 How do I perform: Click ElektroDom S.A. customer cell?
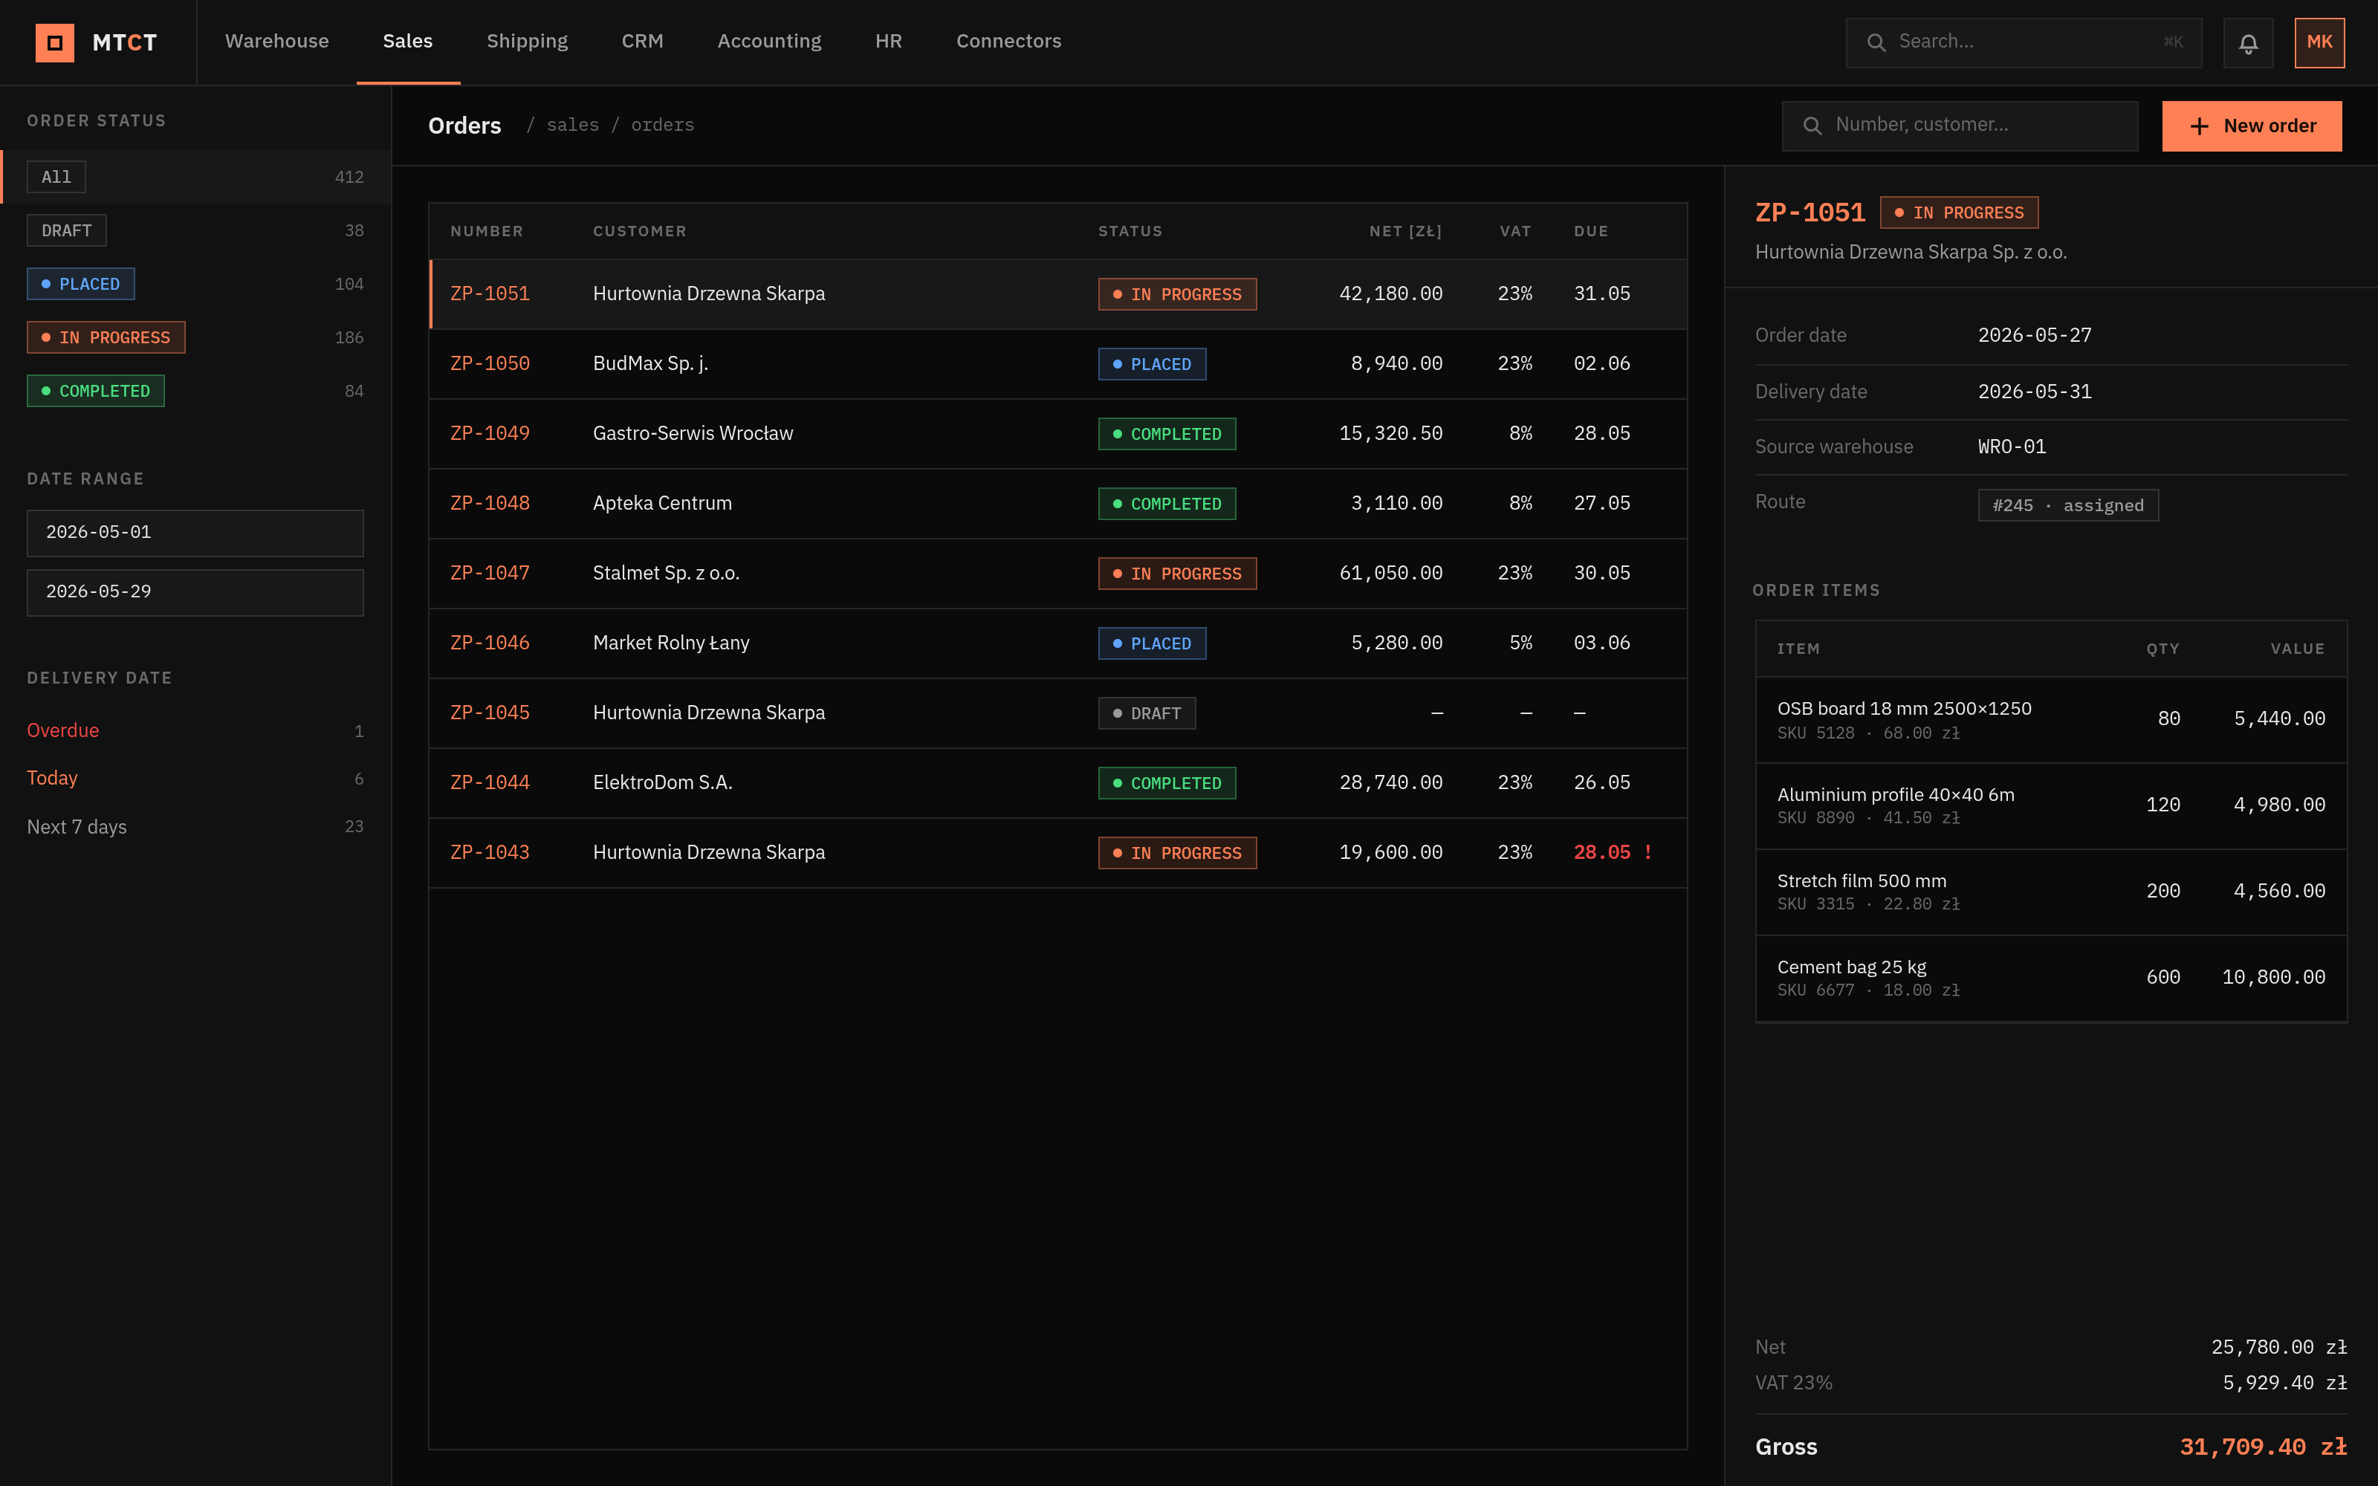[x=662, y=782]
